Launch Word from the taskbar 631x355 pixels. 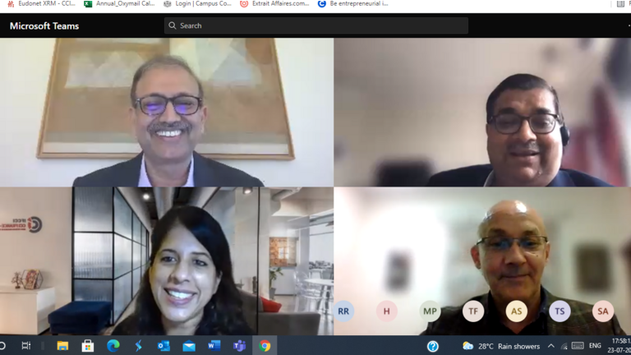[x=214, y=346]
